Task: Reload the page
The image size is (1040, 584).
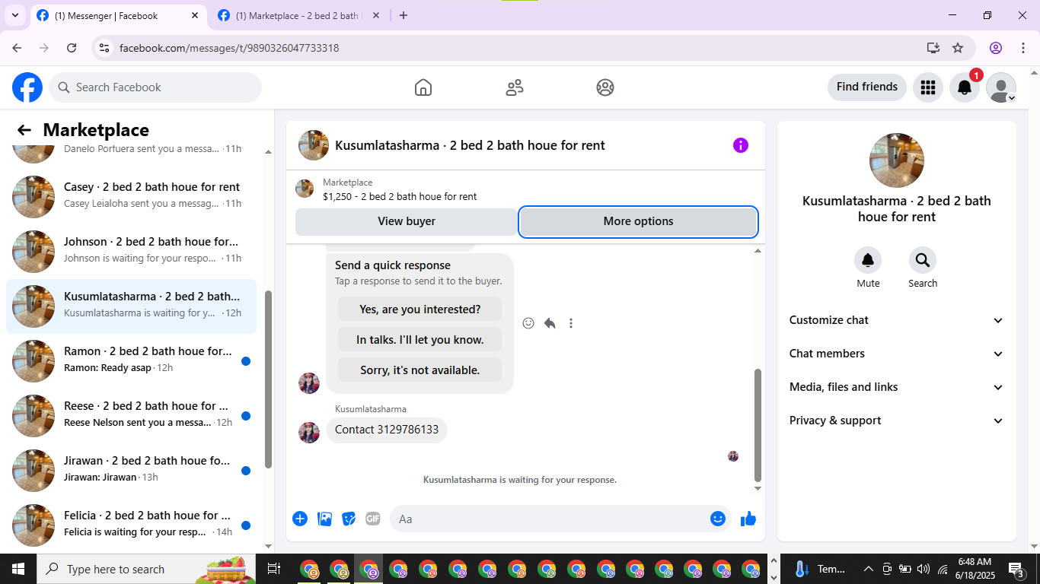Action: [72, 48]
